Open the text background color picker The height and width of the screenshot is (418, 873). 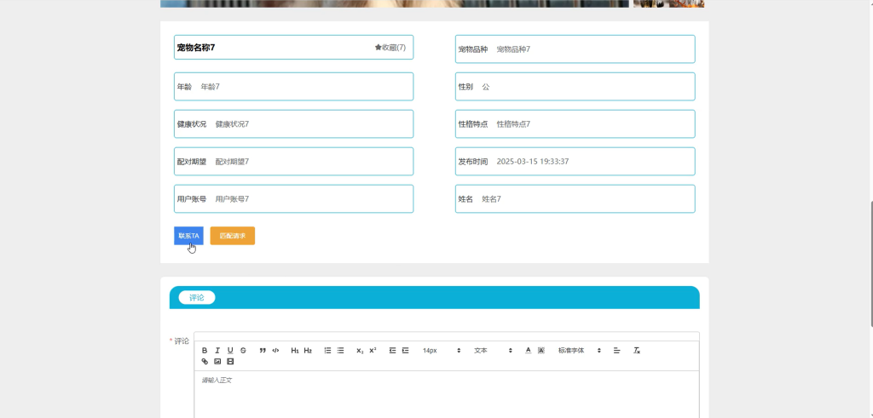[541, 351]
